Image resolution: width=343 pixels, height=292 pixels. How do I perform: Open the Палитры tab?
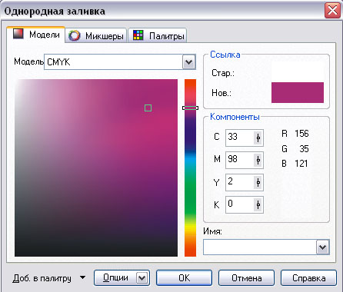tap(158, 35)
